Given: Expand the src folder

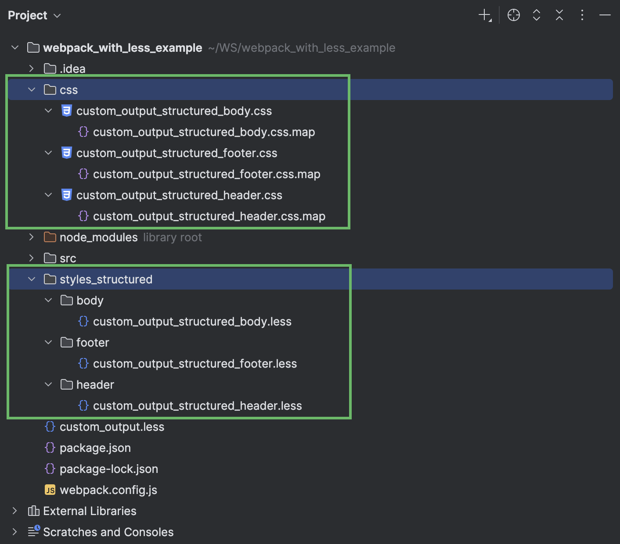Looking at the screenshot, I should point(31,258).
